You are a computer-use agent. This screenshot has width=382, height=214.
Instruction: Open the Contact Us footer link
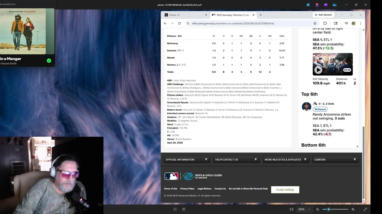pyautogui.click(x=220, y=189)
